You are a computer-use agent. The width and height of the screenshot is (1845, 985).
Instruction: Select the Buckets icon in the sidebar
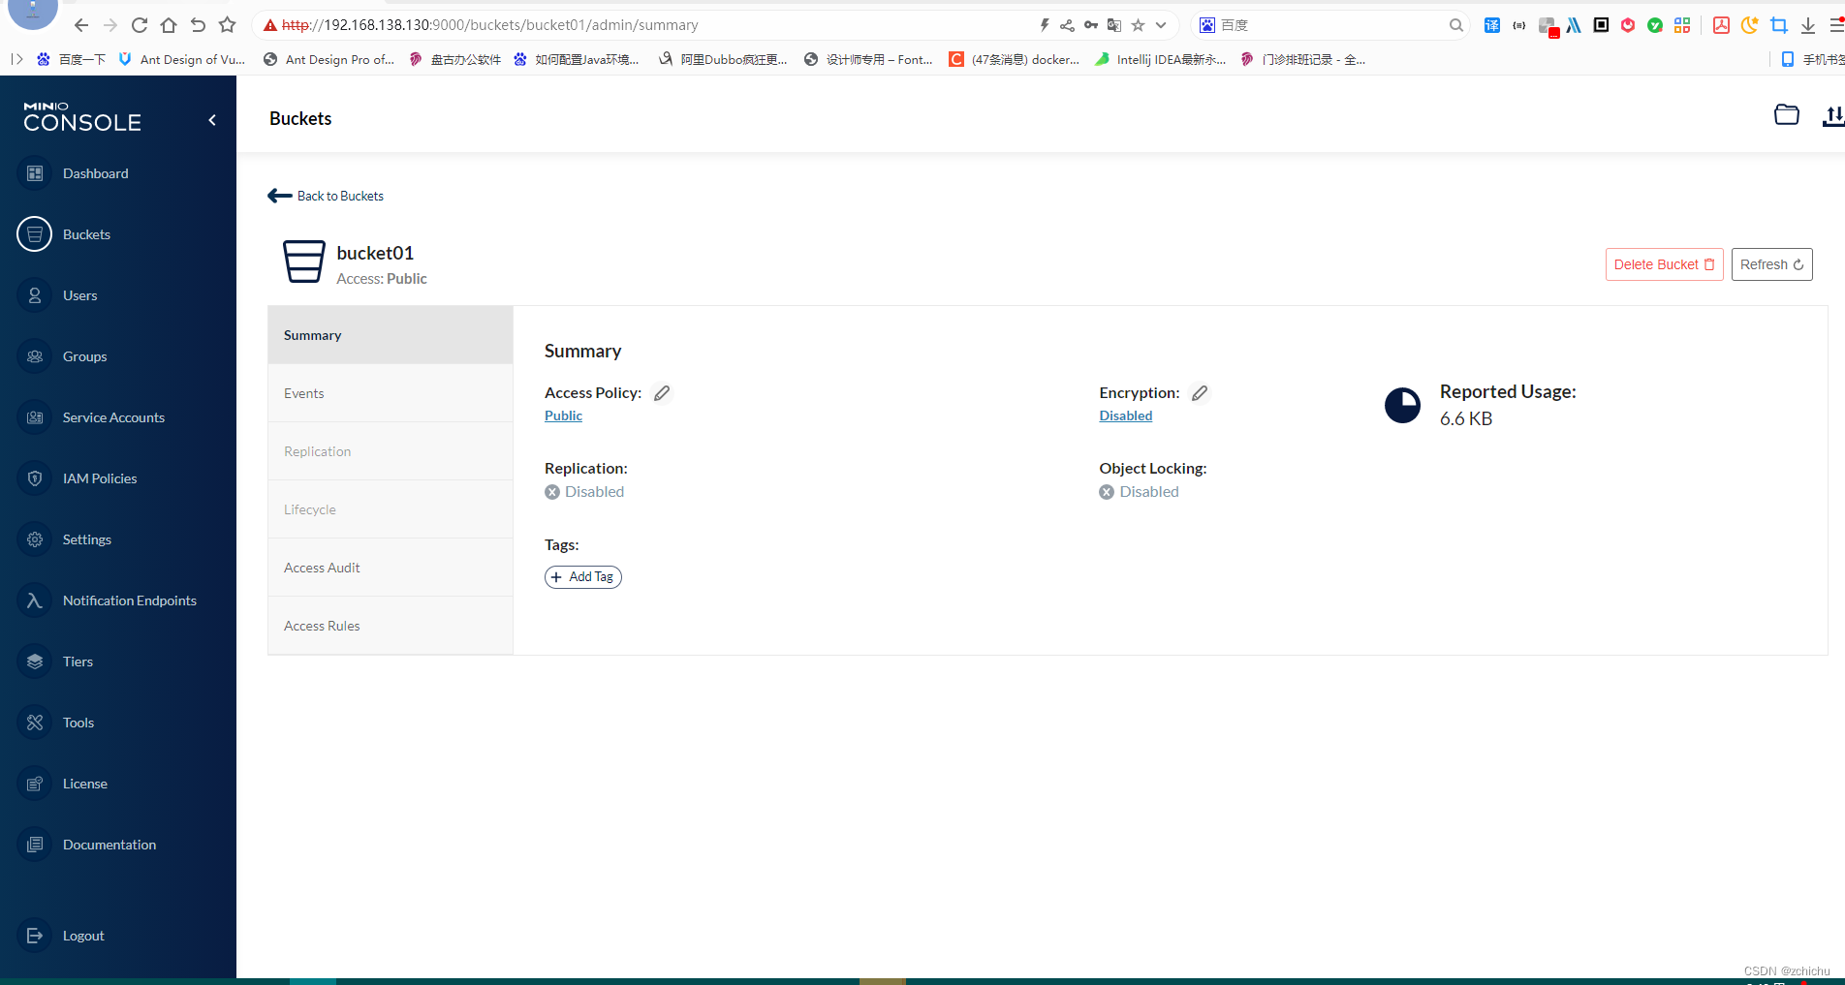tap(34, 233)
